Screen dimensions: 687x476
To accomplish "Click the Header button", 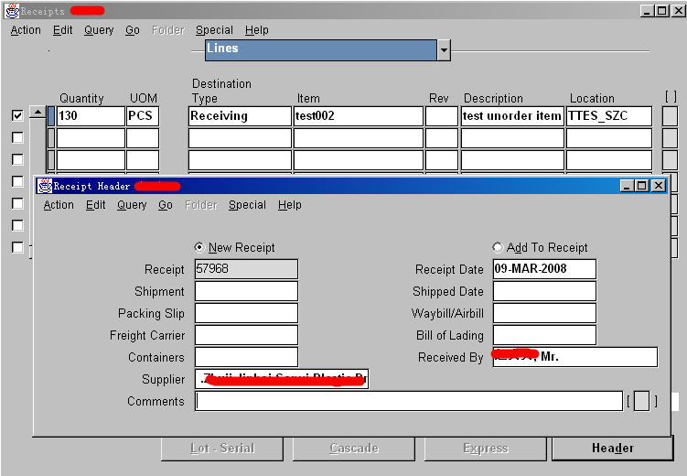I will 612,448.
